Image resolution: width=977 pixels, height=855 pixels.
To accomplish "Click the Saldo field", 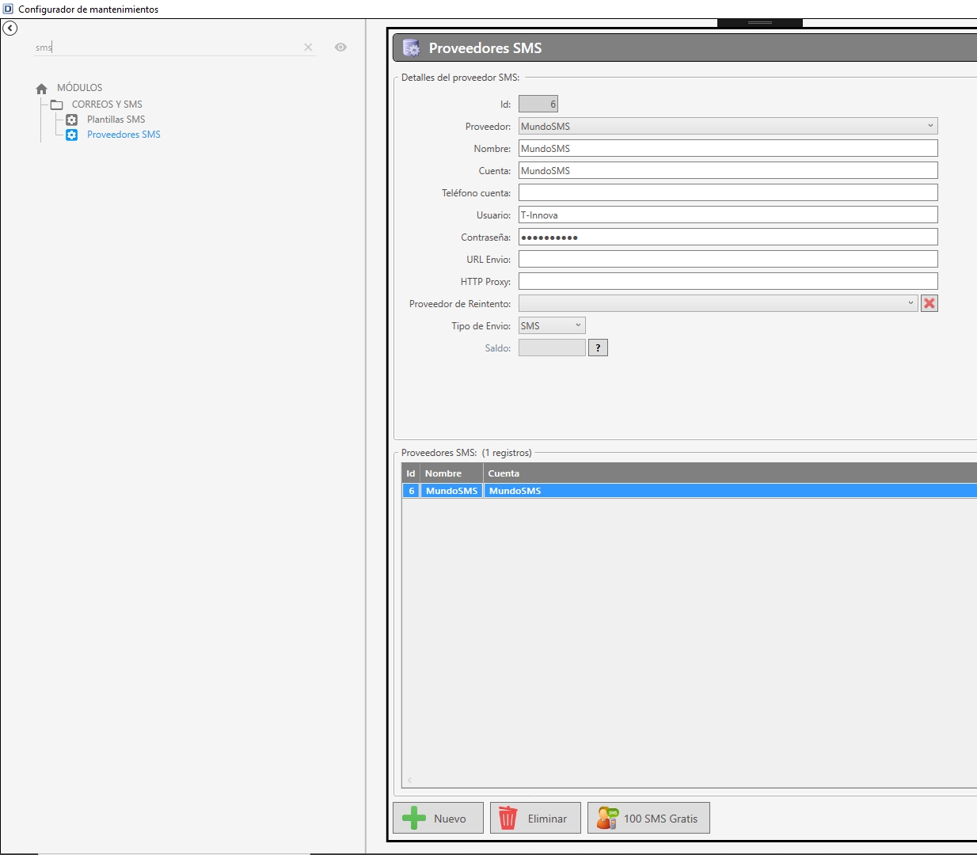I will point(552,348).
